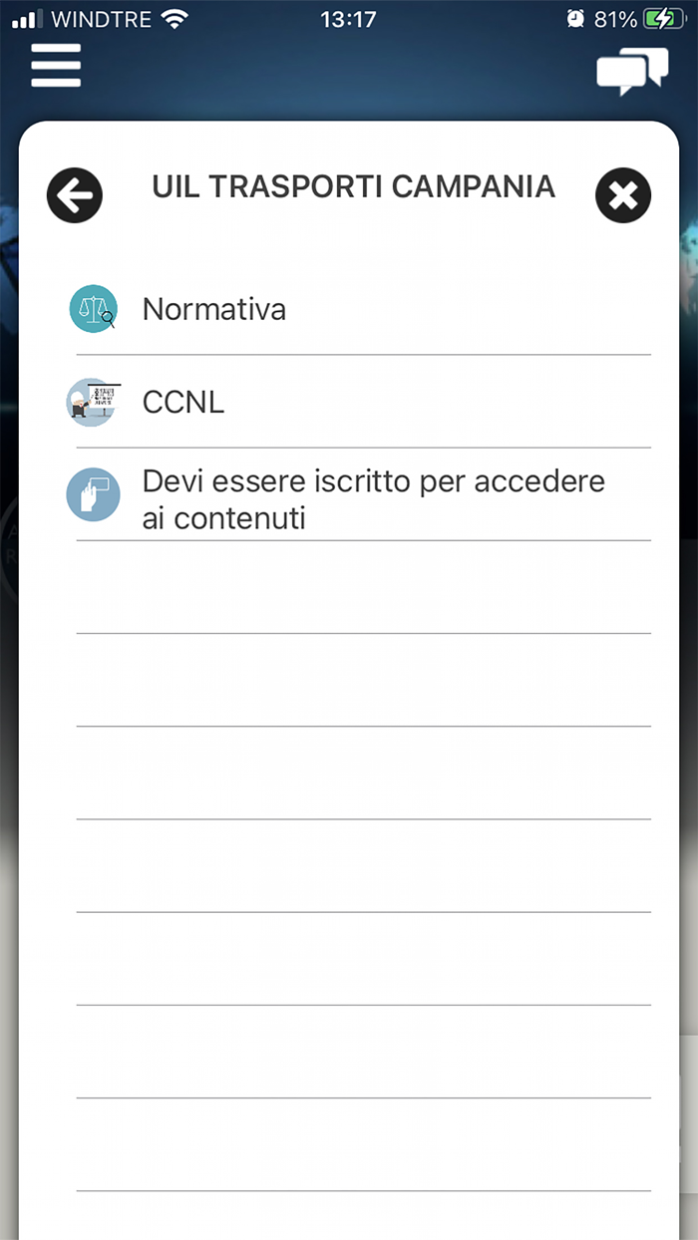
Task: Tap the magnifier detail on the Normativa icon
Action: coord(106,319)
